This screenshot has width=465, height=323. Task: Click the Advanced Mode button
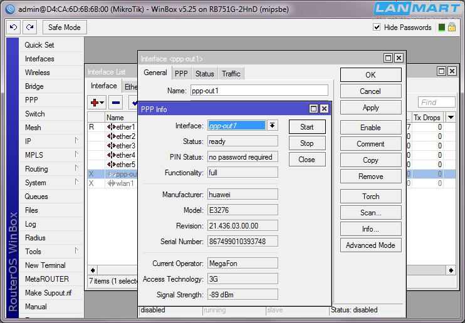[x=371, y=245]
